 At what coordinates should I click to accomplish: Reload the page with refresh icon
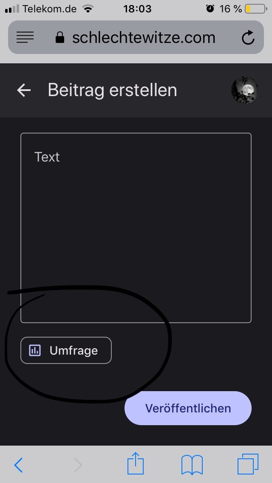click(x=248, y=38)
